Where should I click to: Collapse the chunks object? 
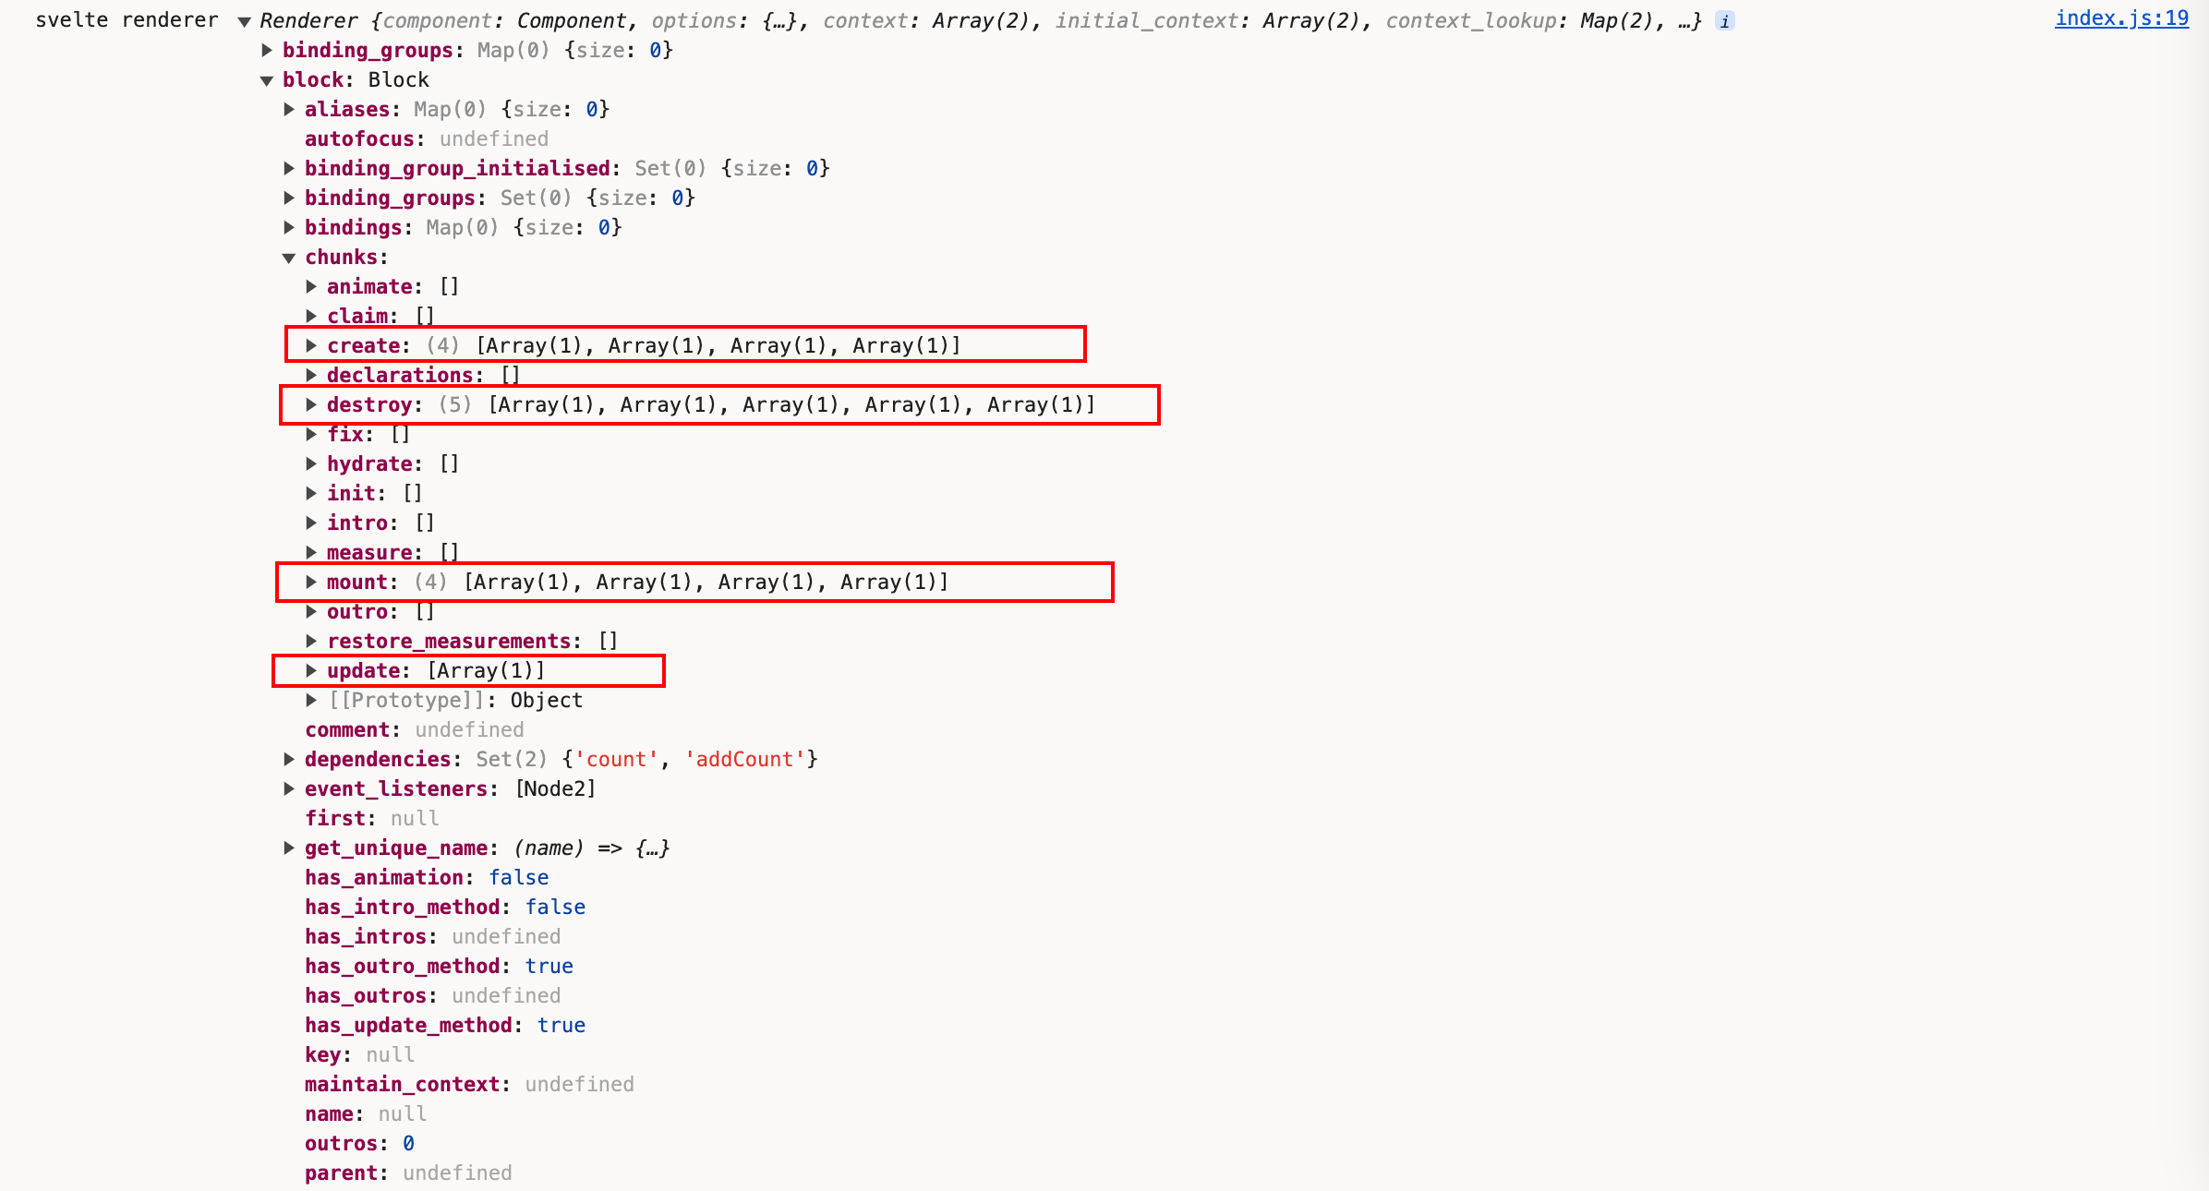coord(289,258)
